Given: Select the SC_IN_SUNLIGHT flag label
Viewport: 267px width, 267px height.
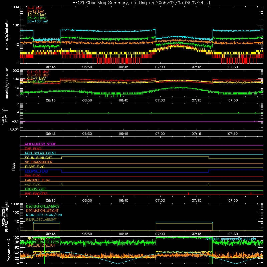Looking at the screenshot, I should pos(38,158).
